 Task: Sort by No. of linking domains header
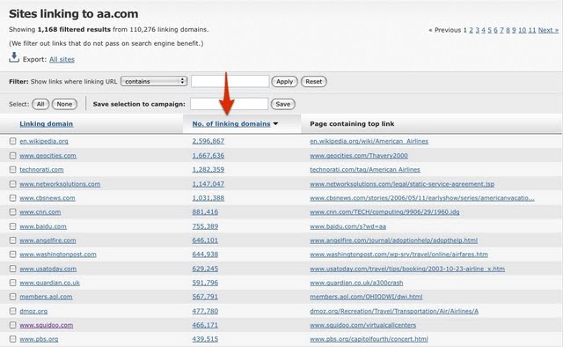pos(231,123)
